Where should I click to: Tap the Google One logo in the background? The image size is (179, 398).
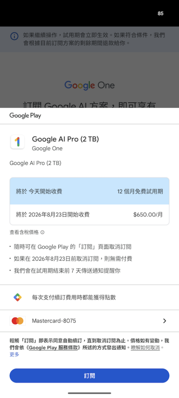click(x=89, y=85)
